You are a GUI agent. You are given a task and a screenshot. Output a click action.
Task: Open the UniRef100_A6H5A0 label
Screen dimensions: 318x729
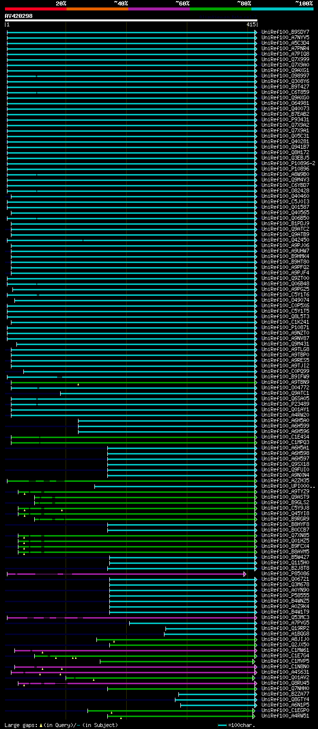285,420
